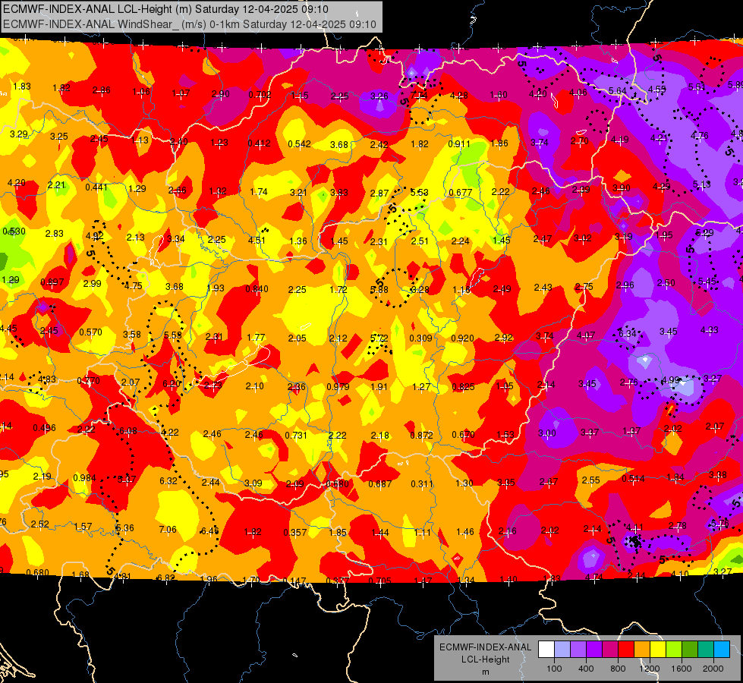This screenshot has height=683, width=743.
Task: Click the wind shear value 0.677
Action: point(461,193)
